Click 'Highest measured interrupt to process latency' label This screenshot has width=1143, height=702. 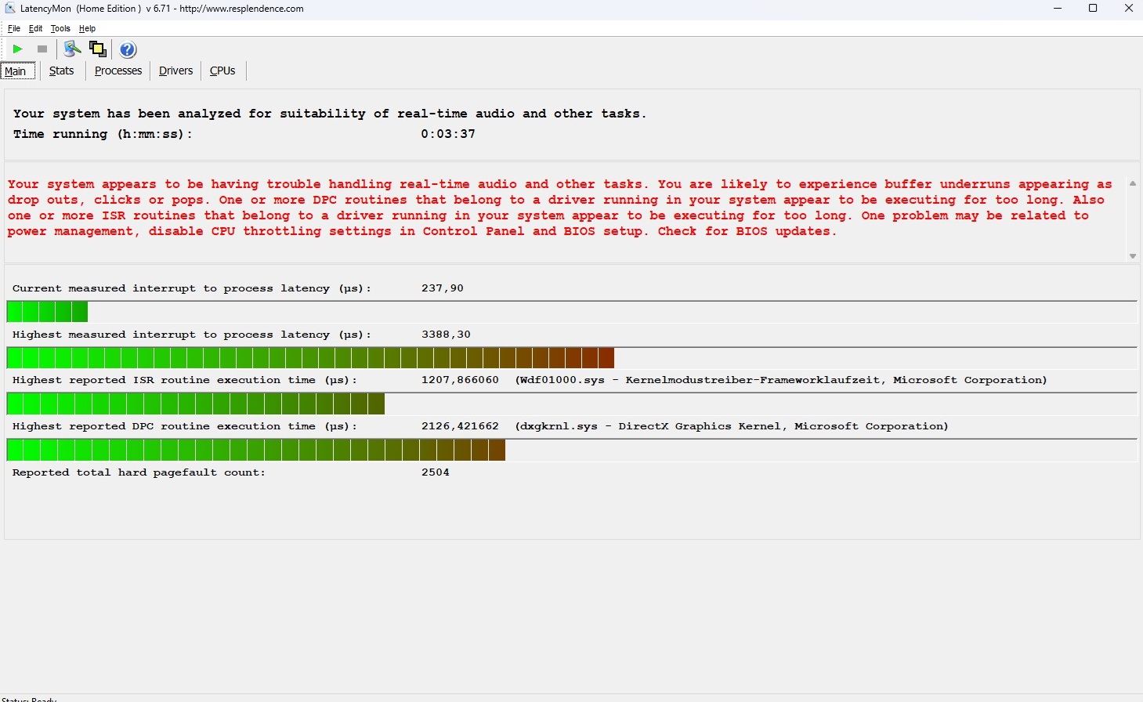(192, 335)
